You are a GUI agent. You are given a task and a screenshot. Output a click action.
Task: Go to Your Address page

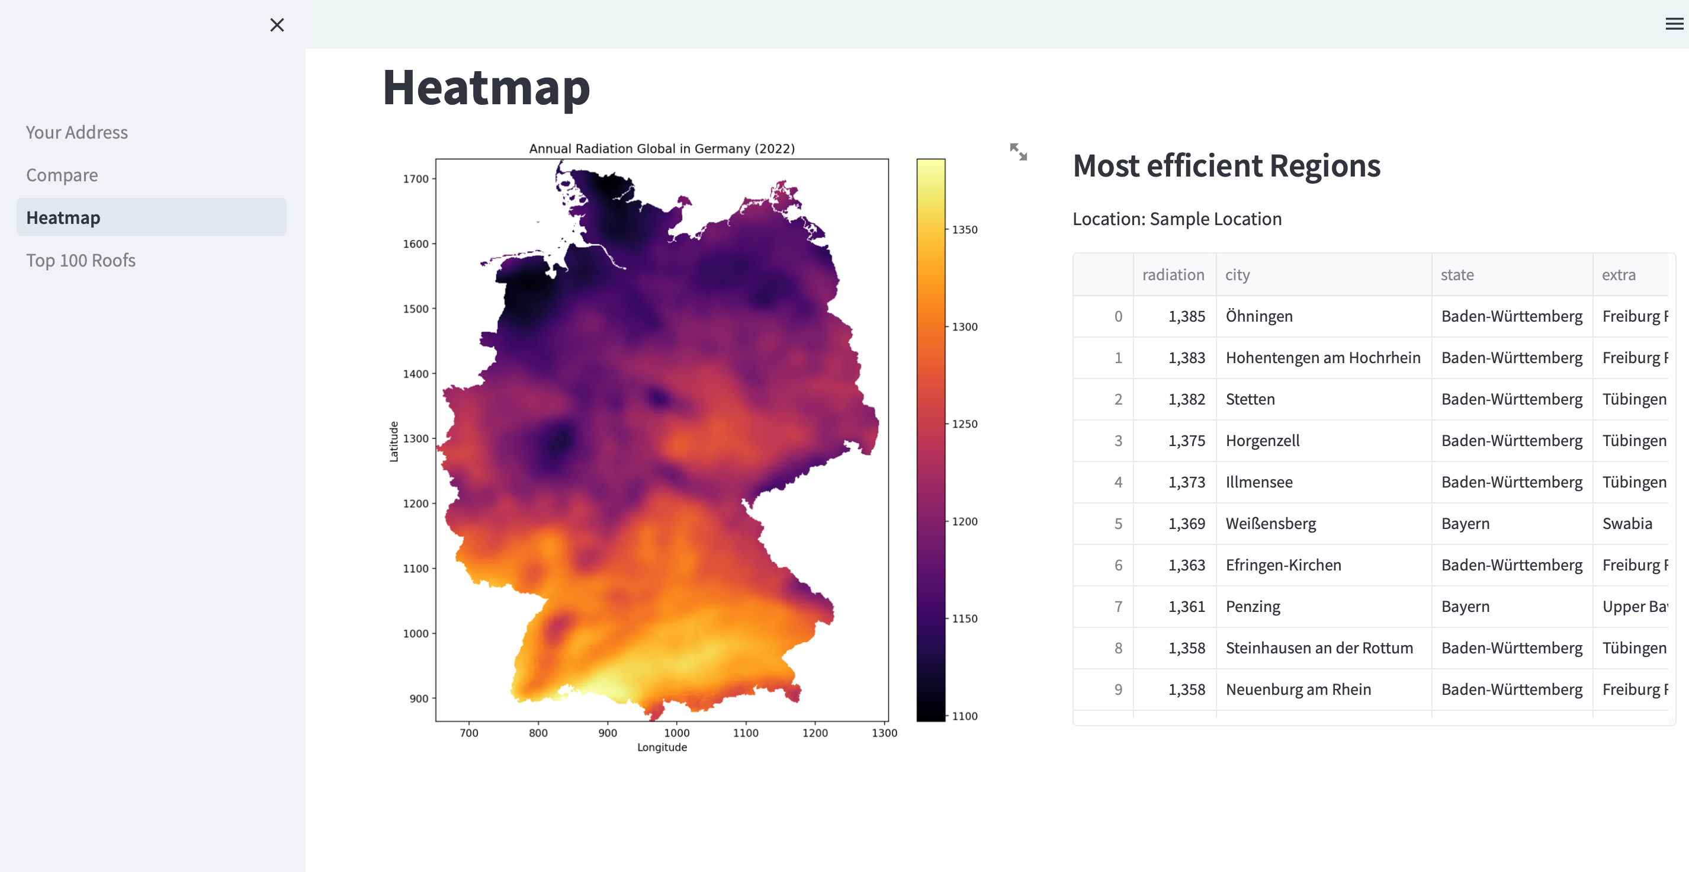point(77,133)
